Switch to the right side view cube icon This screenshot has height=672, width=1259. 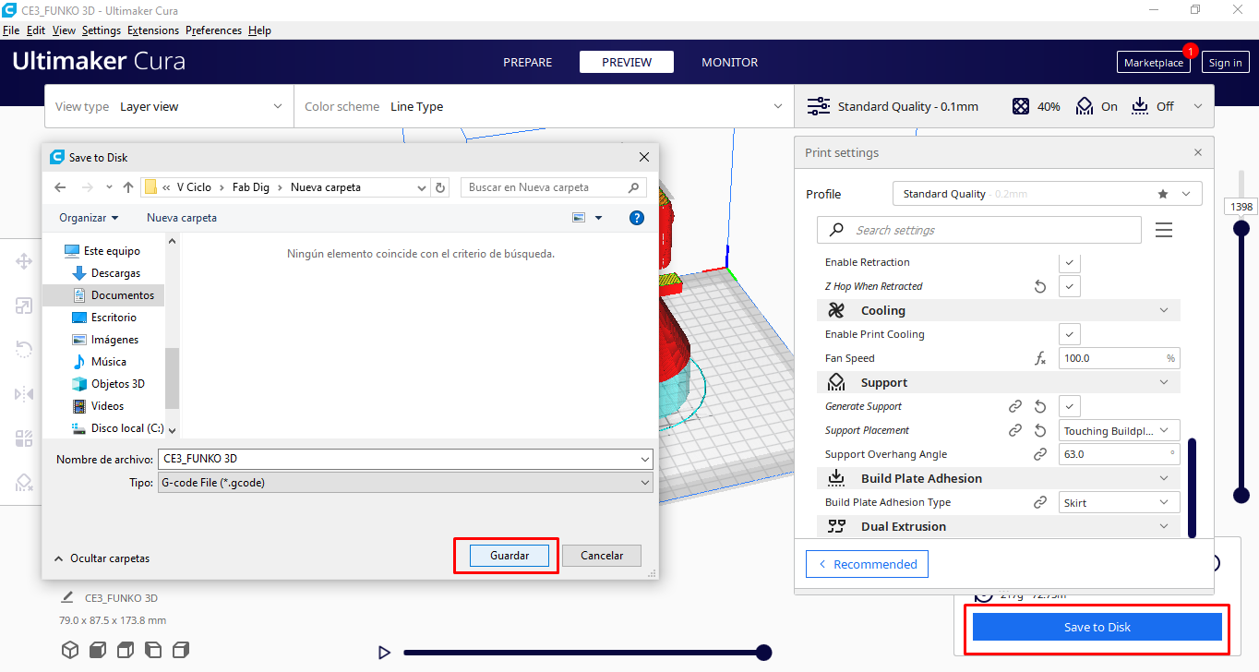click(x=181, y=650)
